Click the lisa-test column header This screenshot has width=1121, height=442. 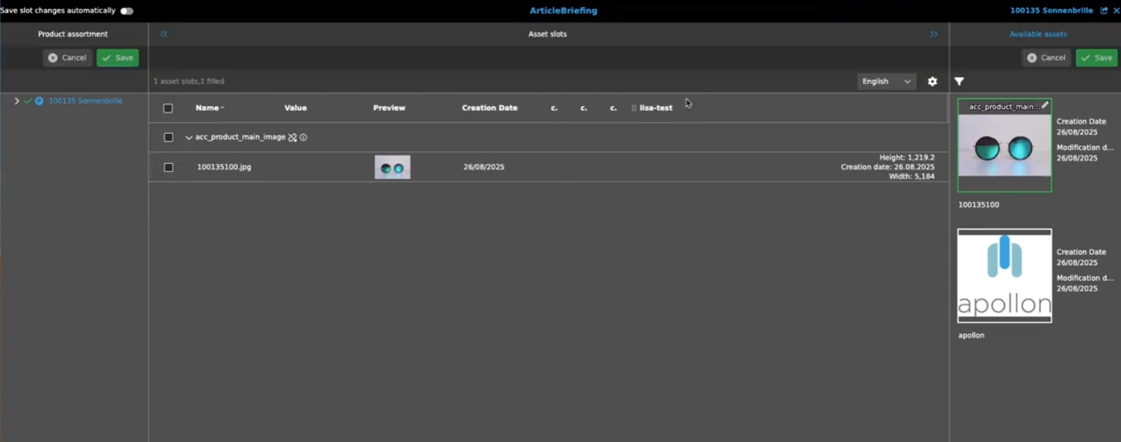(656, 108)
